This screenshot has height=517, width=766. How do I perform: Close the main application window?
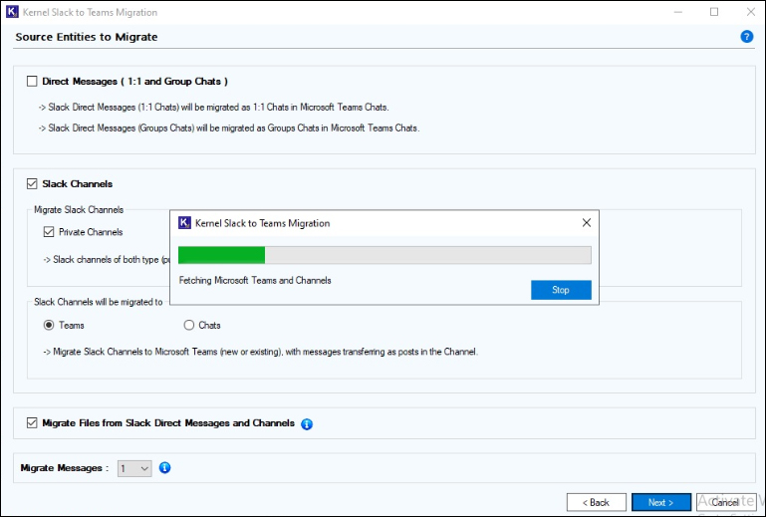coord(751,12)
